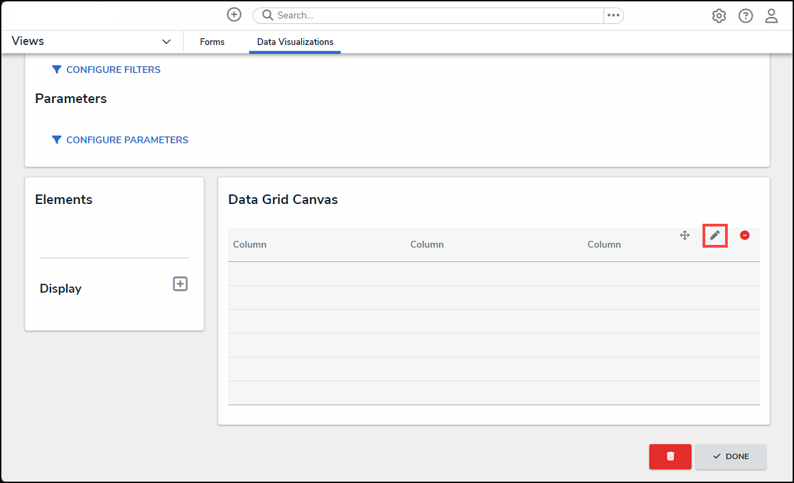Viewport: 794px width, 483px height.
Task: Select the first Column header in grid
Action: click(x=250, y=244)
